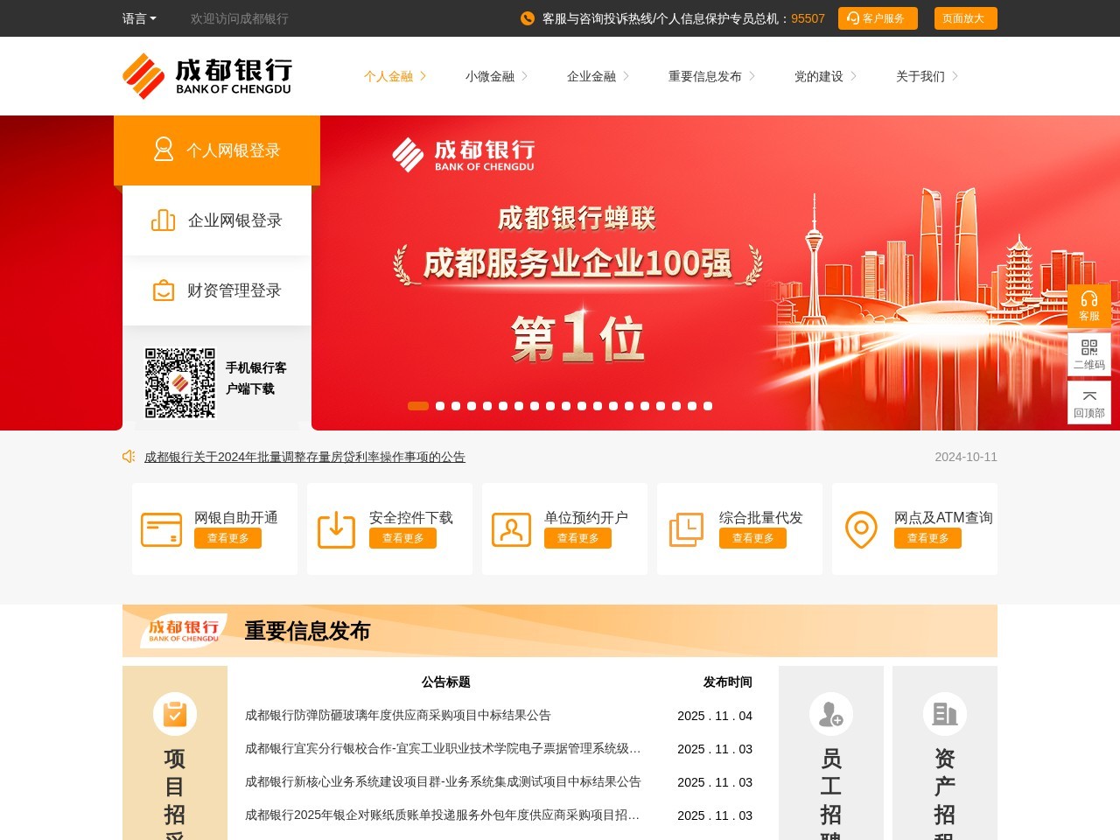
Task: Open the 新核心业务系统建设项目群 announcement
Action: 443,782
